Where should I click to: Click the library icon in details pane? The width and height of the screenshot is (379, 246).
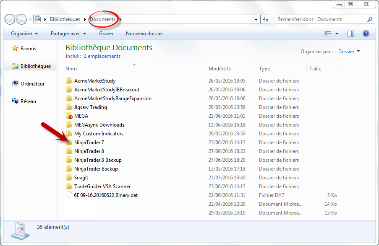(20, 231)
